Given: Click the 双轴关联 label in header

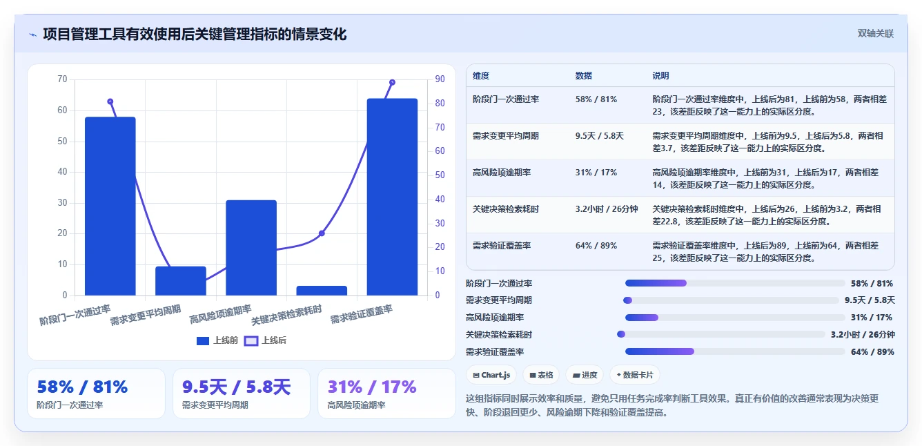Looking at the screenshot, I should (876, 33).
